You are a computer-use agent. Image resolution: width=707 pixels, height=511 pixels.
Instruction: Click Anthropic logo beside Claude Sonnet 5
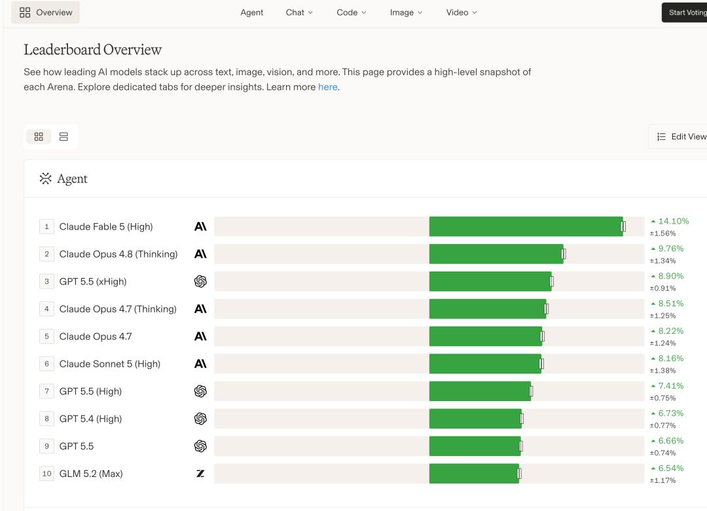[200, 364]
